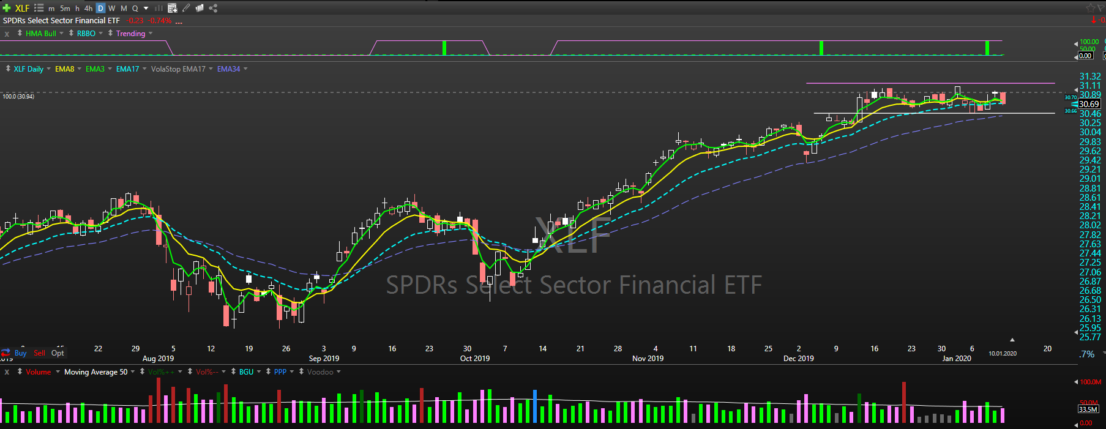Expand the timeframe dropdown arrow after Q
Screen dimensions: 1106x429
click(x=146, y=8)
